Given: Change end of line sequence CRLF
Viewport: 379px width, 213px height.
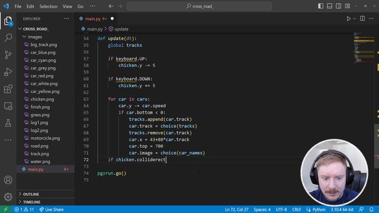Looking at the screenshot, I should pos(296,209).
